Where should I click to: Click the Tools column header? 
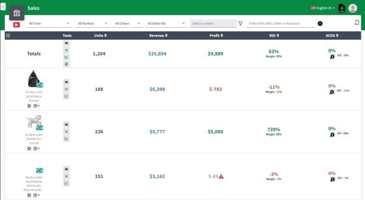point(67,36)
